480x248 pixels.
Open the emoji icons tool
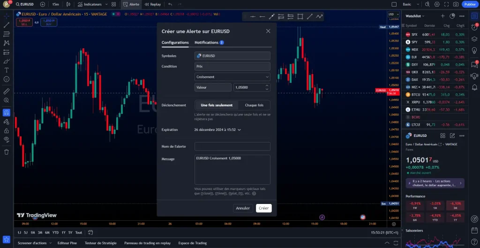[x=7, y=79]
